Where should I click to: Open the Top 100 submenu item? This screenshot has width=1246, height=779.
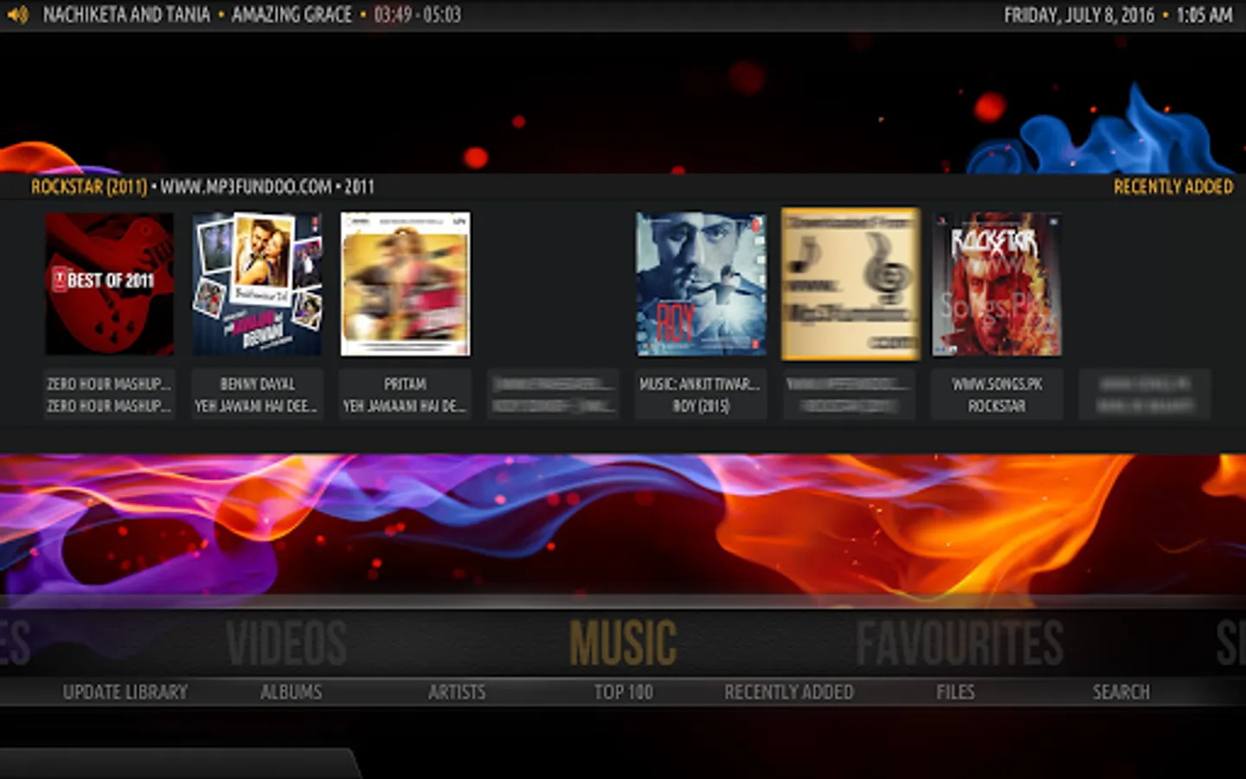tap(623, 692)
